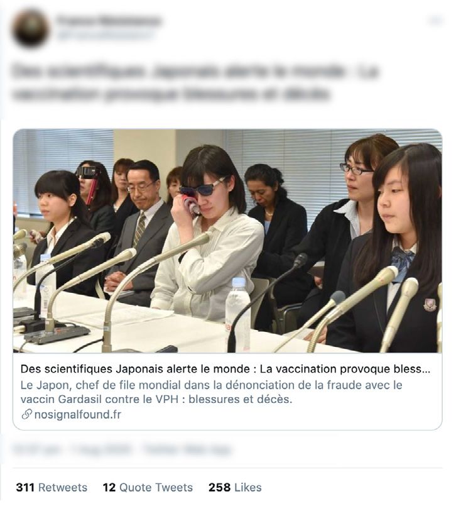Screen dimensions: 456x511
Task: Click the chain link icon beside nosignalfound.fr
Action: [26, 415]
